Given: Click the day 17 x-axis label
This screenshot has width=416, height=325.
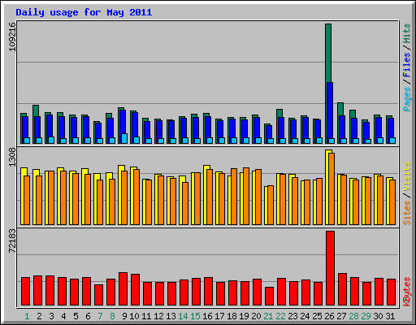Looking at the screenshot, I should click(x=219, y=316).
